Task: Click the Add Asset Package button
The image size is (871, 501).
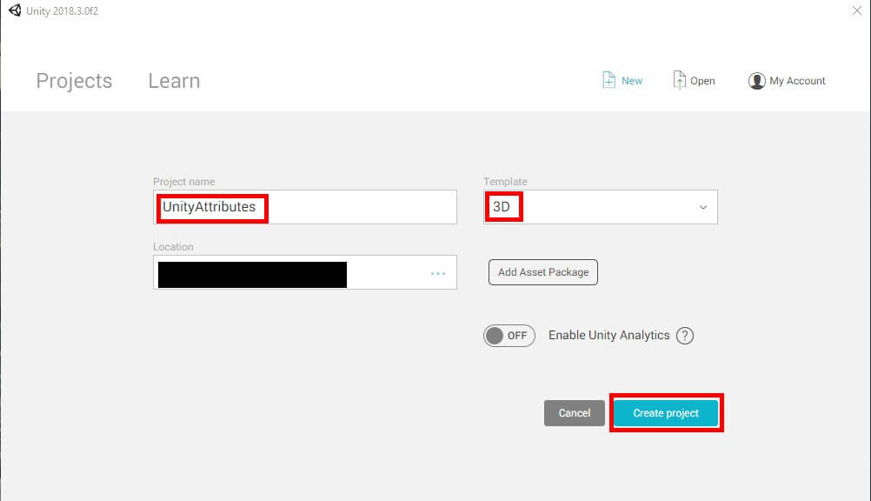Action: click(543, 272)
